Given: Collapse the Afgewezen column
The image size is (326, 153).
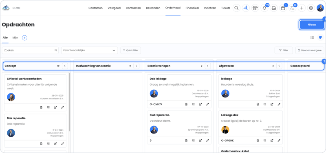Looking at the screenshot, I should [279, 66].
